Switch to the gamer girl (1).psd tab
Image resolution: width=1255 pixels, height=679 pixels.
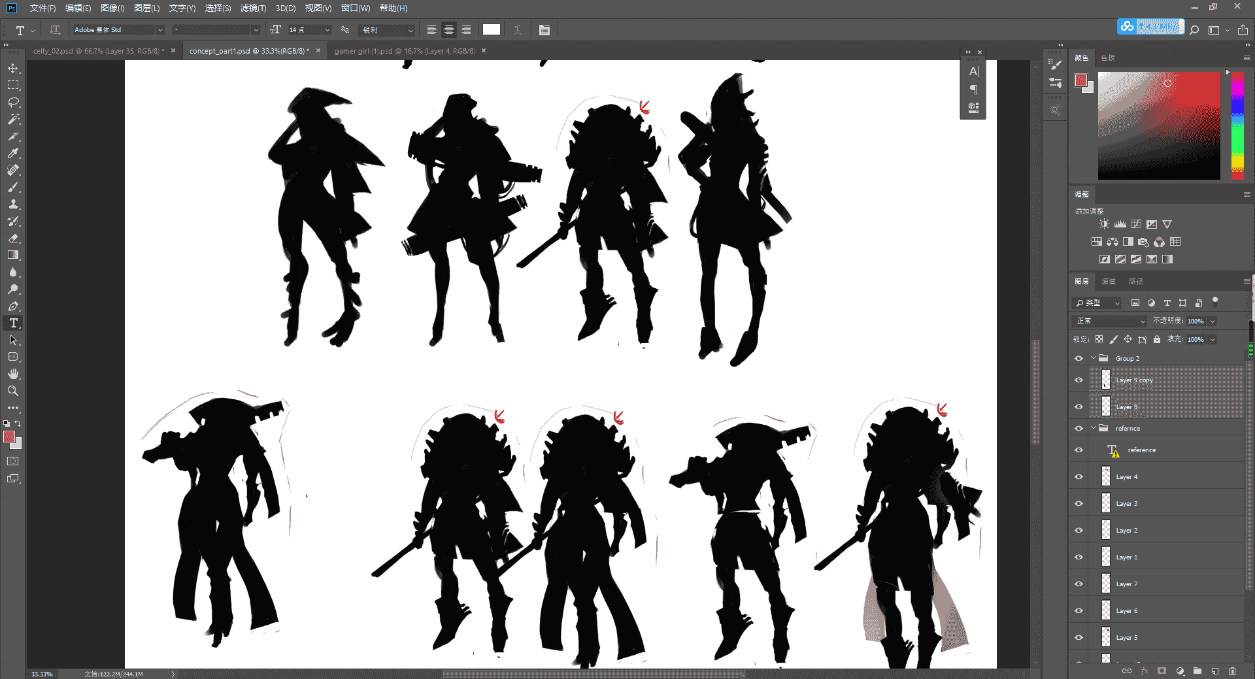[x=405, y=51]
